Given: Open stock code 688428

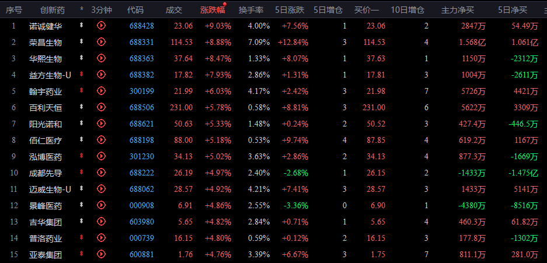Looking at the screenshot, I should 142,26.
